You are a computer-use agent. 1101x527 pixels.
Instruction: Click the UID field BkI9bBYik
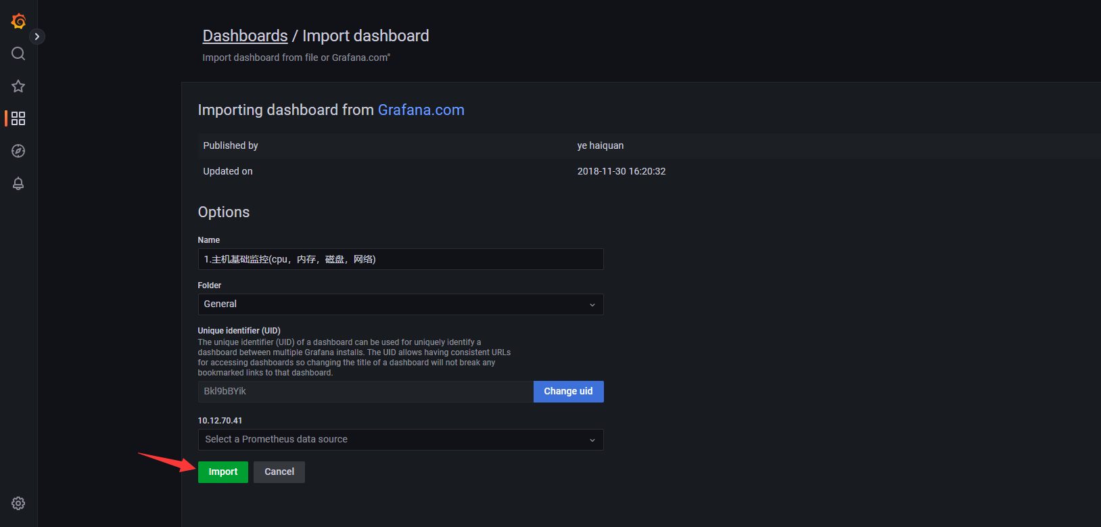click(x=365, y=392)
